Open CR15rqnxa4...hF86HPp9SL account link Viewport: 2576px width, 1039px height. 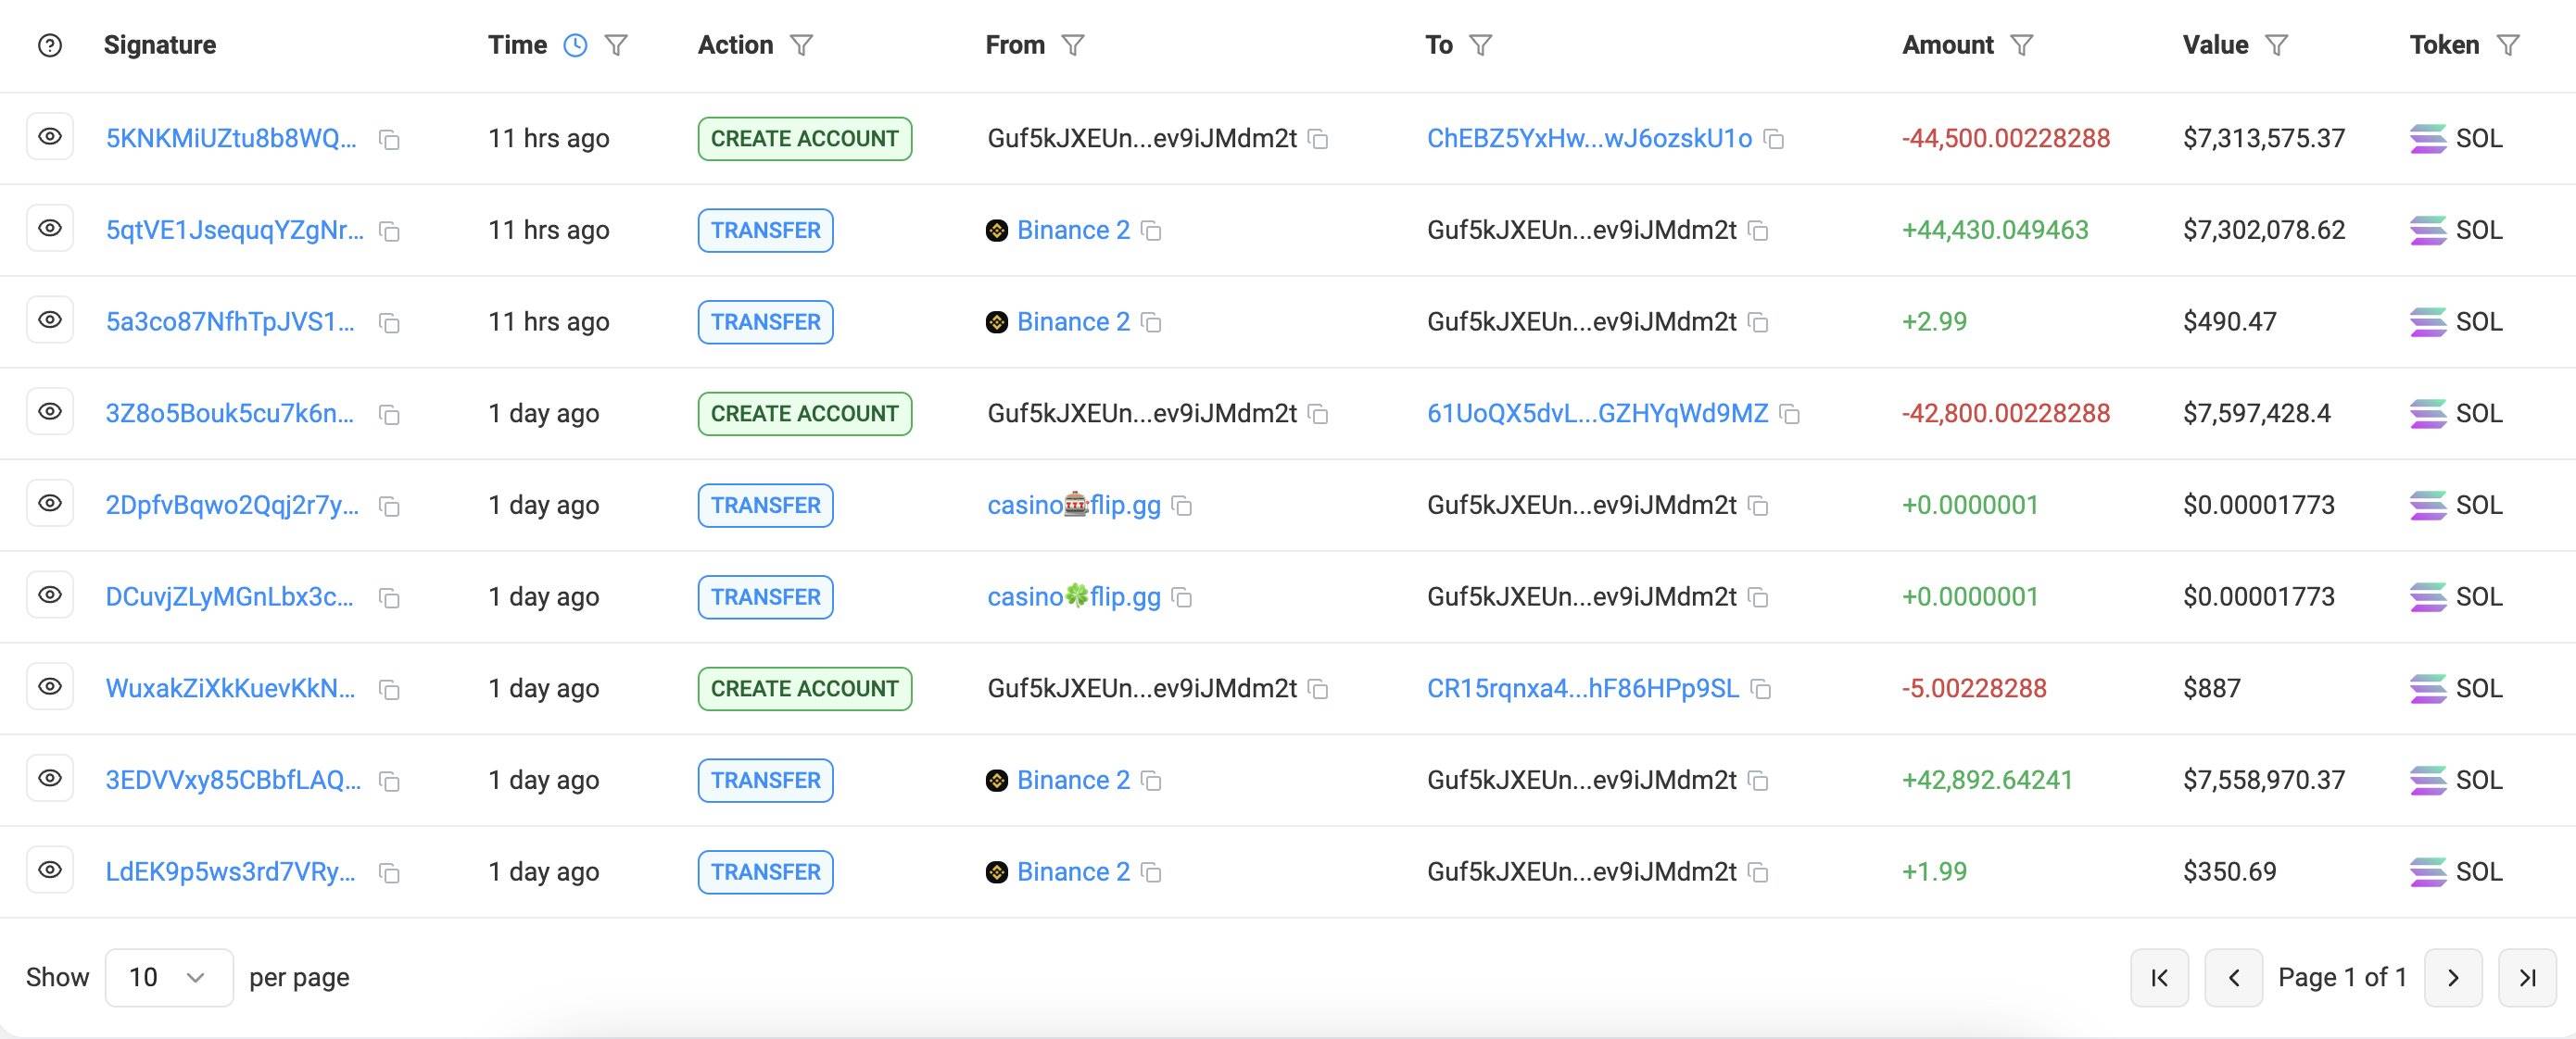click(1582, 688)
